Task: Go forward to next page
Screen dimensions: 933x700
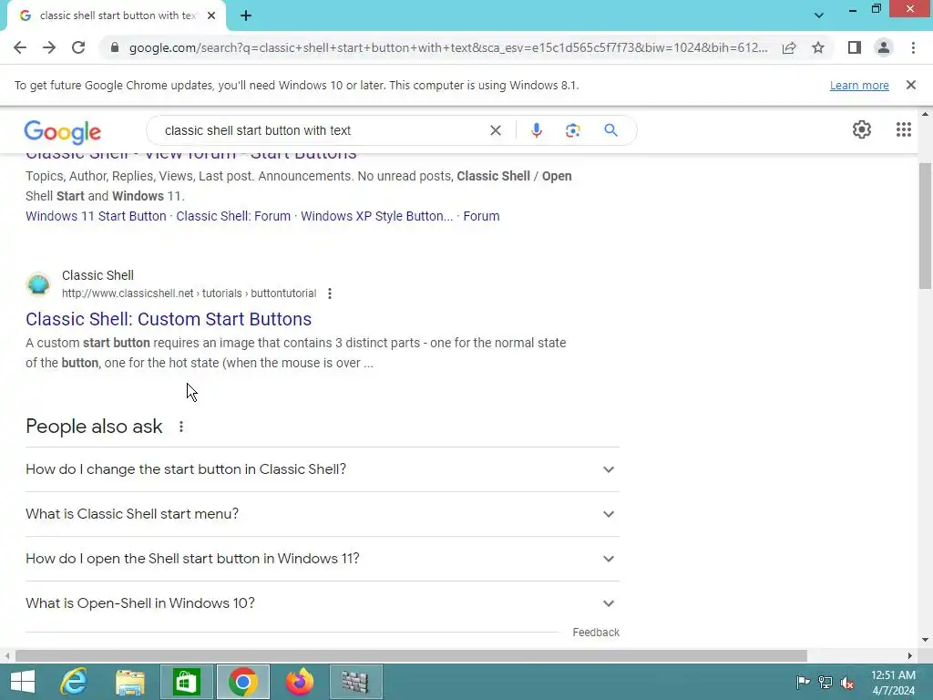Action: point(49,47)
